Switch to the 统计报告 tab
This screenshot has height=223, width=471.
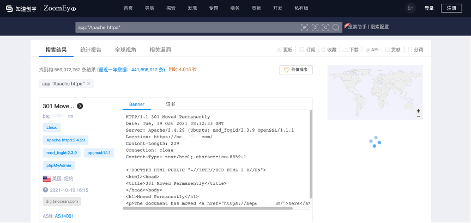[x=90, y=49]
